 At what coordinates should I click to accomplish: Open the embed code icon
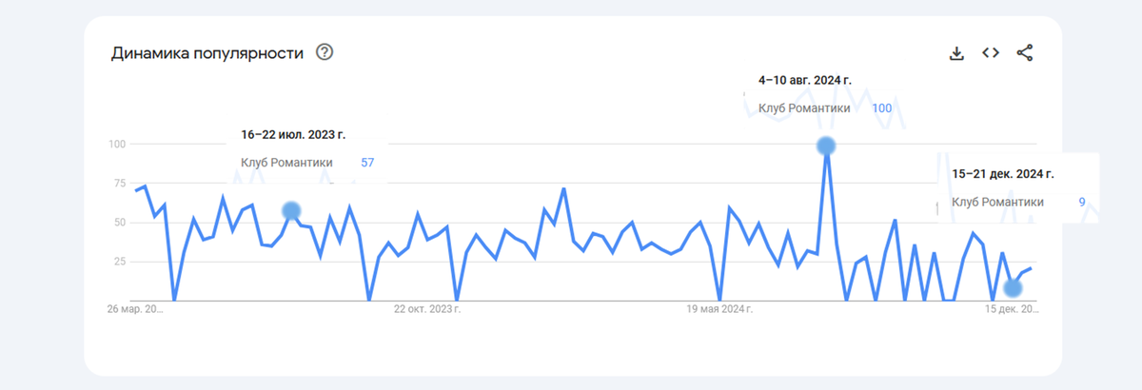[991, 53]
